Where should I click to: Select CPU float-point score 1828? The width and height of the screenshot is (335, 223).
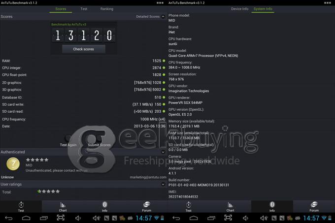point(157,75)
